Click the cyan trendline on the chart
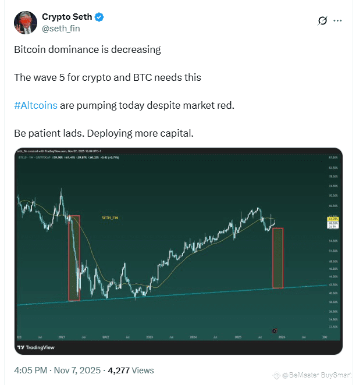356x385 pixels. coord(175,294)
